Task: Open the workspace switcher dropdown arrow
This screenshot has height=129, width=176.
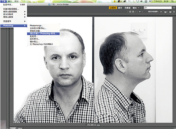Action: (139, 8)
